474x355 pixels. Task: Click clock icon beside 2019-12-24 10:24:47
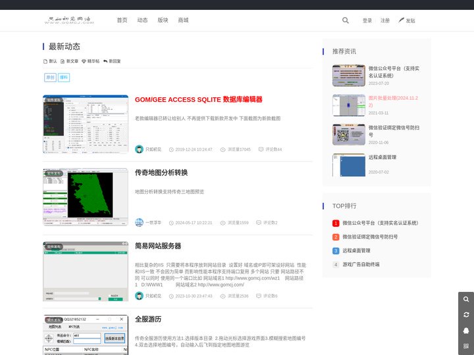[171, 150]
